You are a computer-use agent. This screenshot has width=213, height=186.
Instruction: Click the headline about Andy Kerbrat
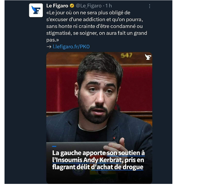98,160
